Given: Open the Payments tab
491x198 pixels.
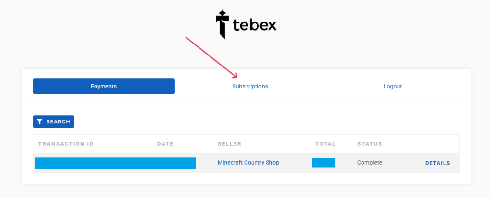Looking at the screenshot, I should (x=104, y=86).
